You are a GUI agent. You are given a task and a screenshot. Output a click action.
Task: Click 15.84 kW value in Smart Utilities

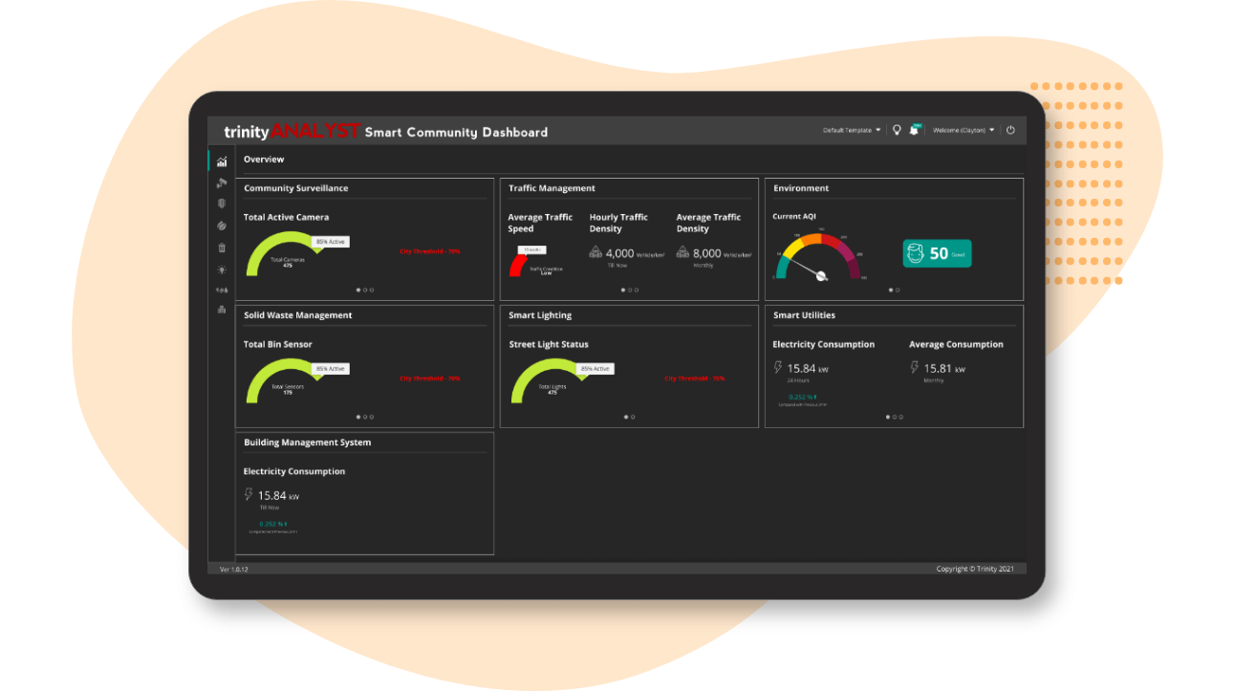(808, 369)
